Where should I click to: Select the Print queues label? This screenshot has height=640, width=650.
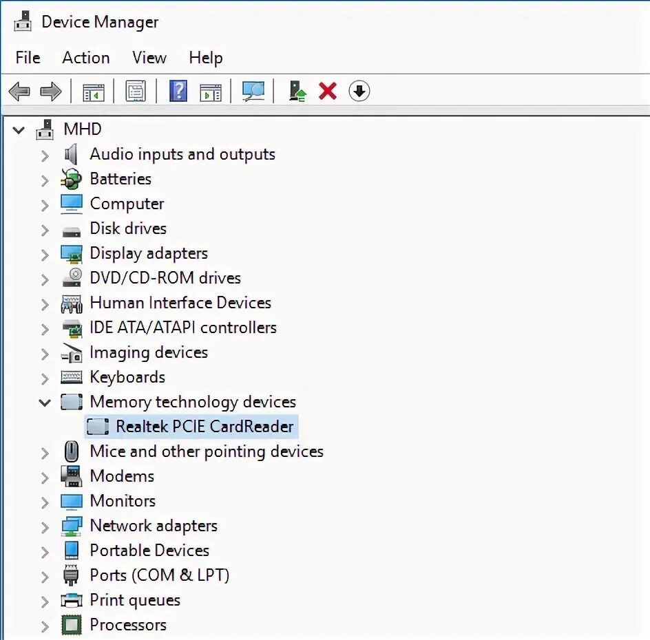(135, 600)
